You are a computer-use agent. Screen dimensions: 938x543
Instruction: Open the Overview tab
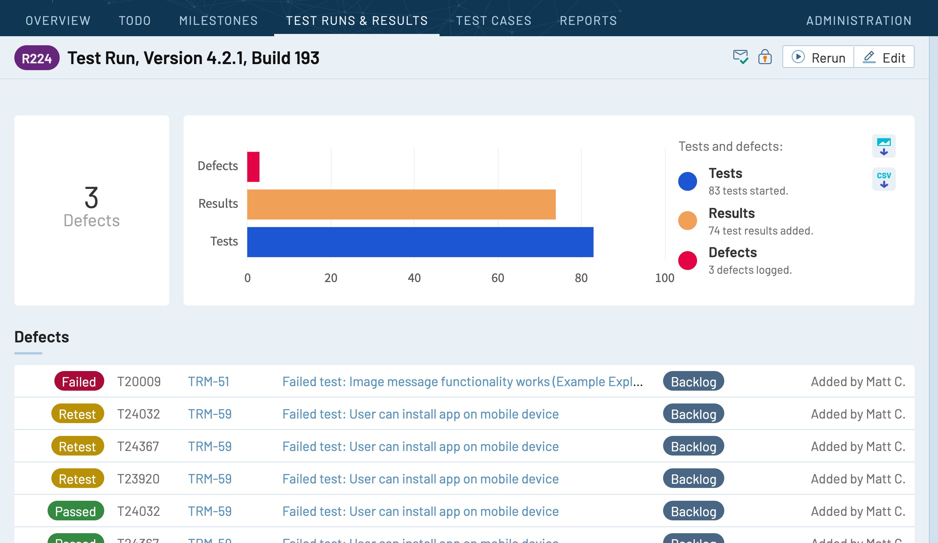point(57,20)
